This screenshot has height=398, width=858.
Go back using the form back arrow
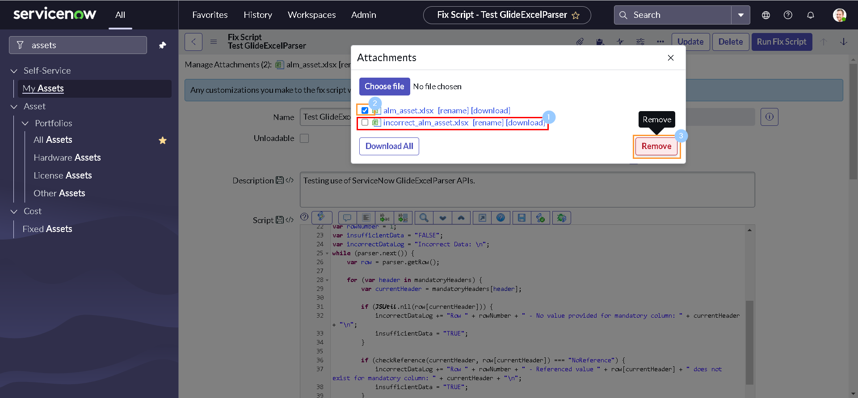point(193,42)
